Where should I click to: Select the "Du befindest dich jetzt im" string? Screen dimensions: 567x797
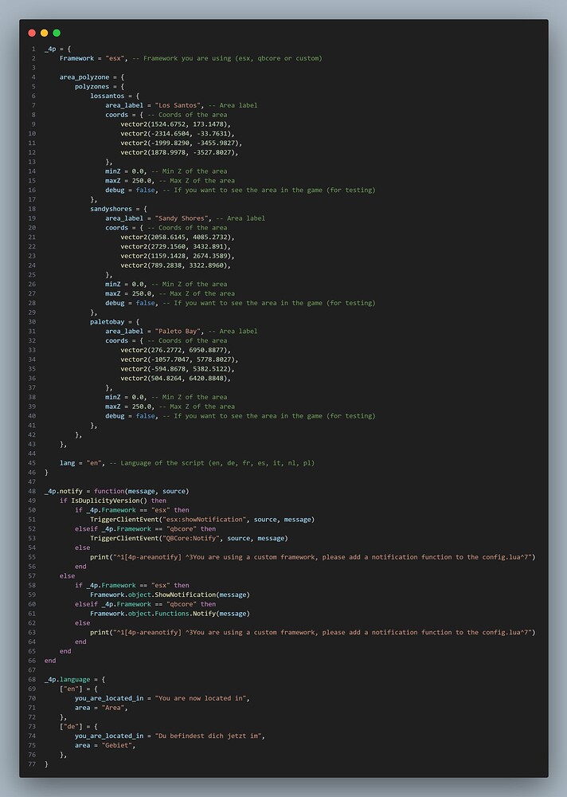pyautogui.click(x=209, y=736)
